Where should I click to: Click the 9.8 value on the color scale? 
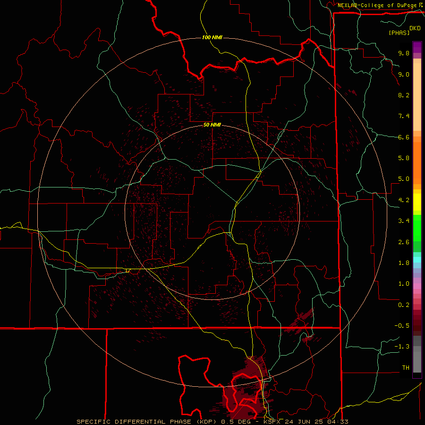coord(404,53)
